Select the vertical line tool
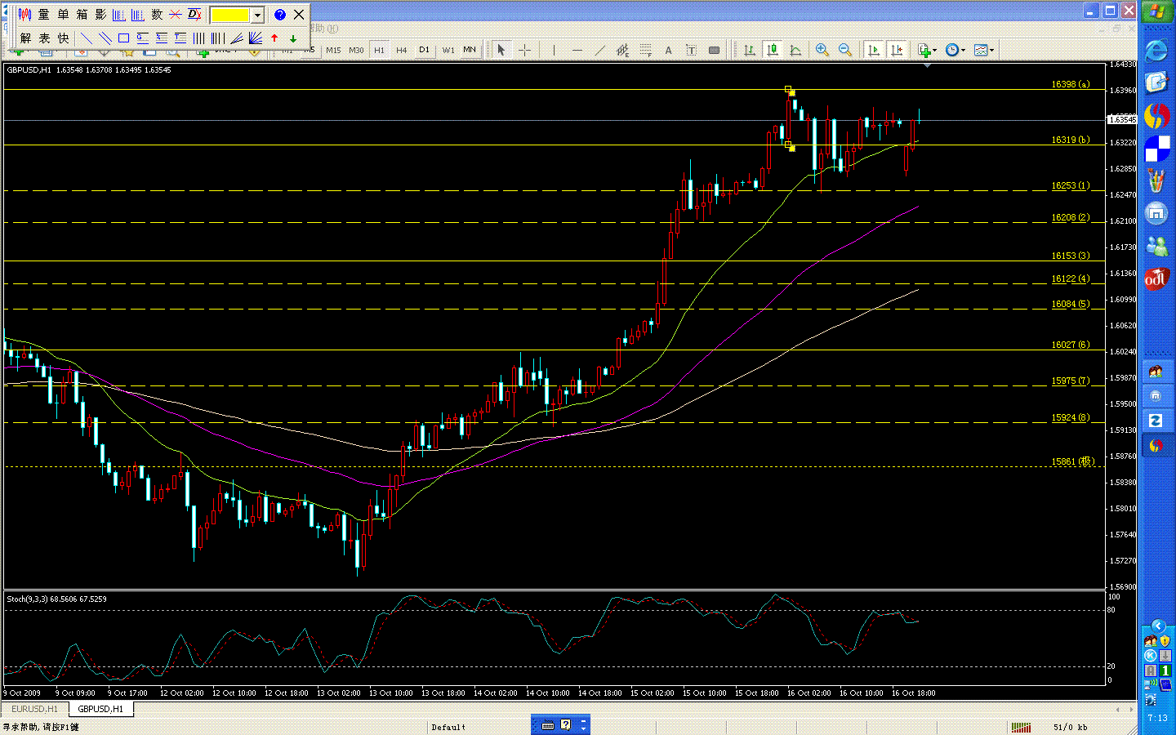The height and width of the screenshot is (735, 1176). click(x=554, y=50)
